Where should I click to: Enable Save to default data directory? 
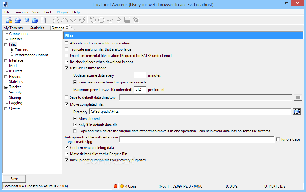(66, 97)
